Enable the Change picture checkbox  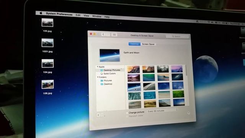(127, 113)
